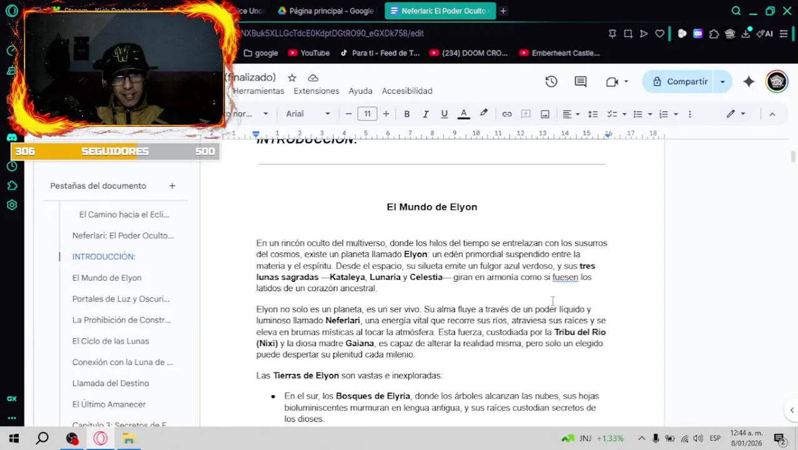Open File Explorer from the taskbar
This screenshot has width=798, height=450.
coord(129,438)
